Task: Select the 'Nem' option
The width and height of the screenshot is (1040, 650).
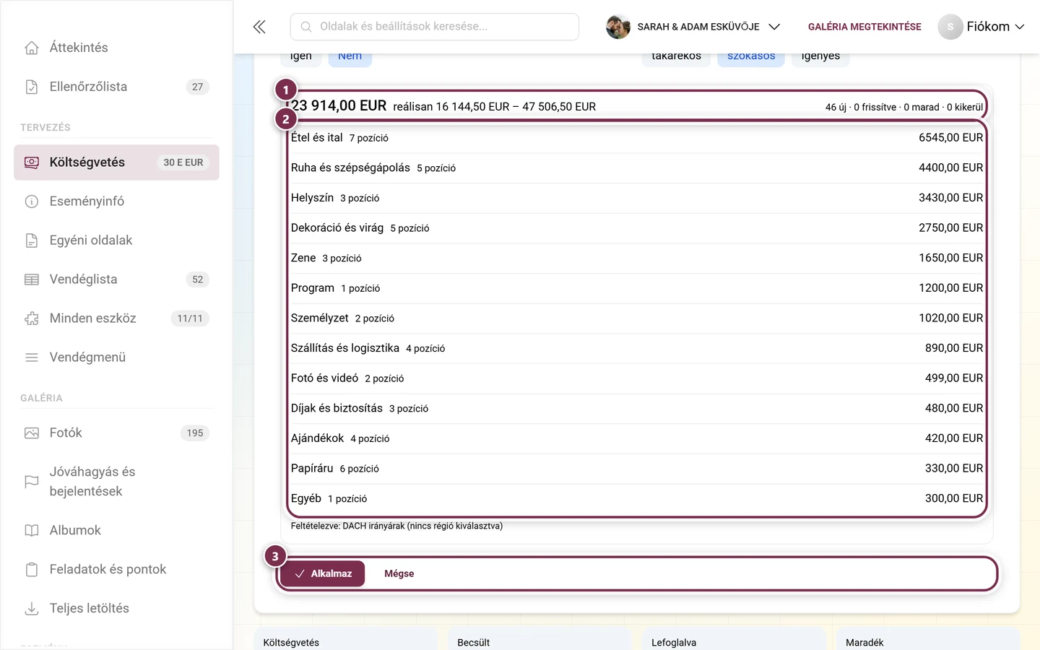Action: pyautogui.click(x=350, y=58)
